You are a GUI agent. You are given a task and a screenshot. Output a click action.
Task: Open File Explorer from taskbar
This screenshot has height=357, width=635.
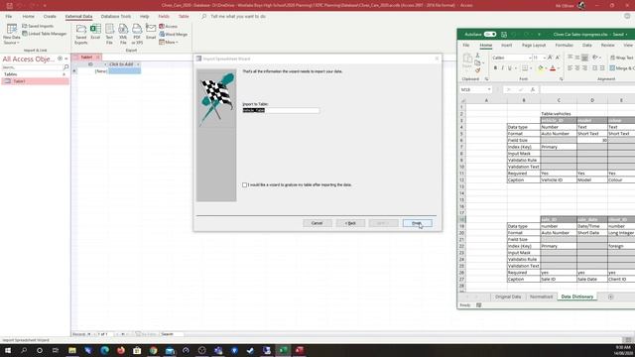coord(72,350)
